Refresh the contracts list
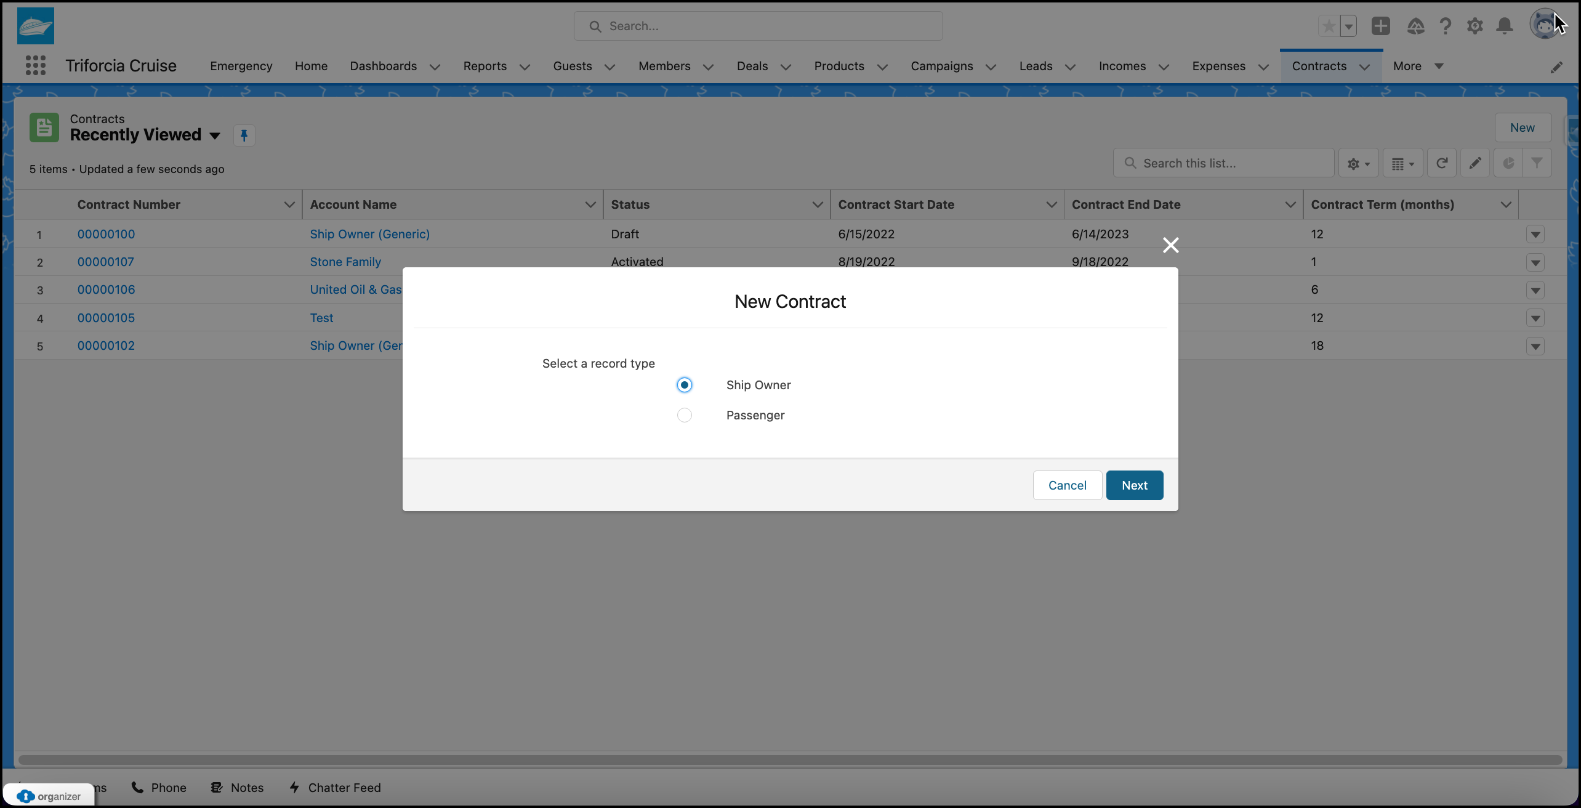Screen dimensions: 1581x808 tap(1441, 163)
